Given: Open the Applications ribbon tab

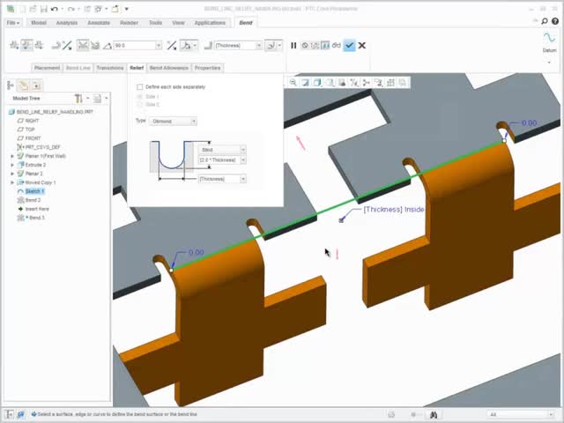Looking at the screenshot, I should (x=210, y=23).
